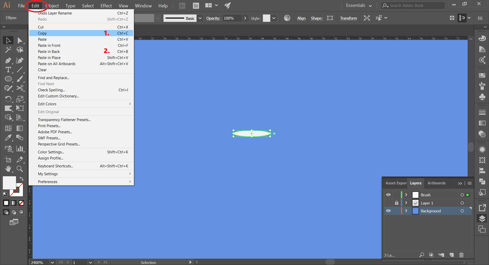The width and height of the screenshot is (489, 265).
Task: Select the Direct Selection tool
Action: coord(20,40)
